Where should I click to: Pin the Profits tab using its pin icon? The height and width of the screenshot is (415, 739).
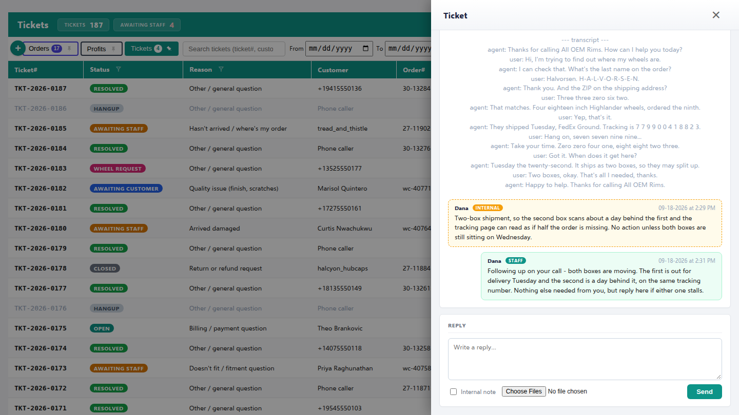click(x=113, y=49)
